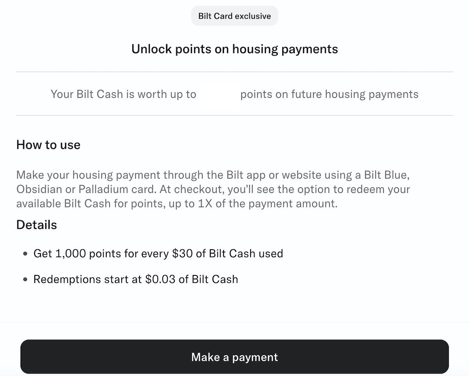Click the Bilt Card exclusive badge

click(x=234, y=16)
